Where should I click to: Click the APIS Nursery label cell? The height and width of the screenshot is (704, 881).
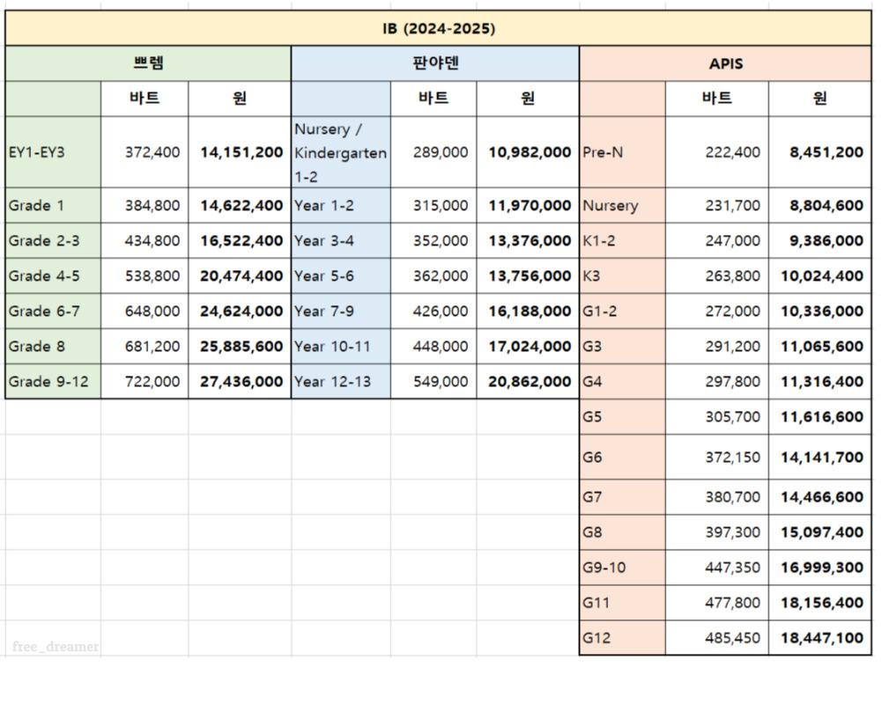coord(623,205)
